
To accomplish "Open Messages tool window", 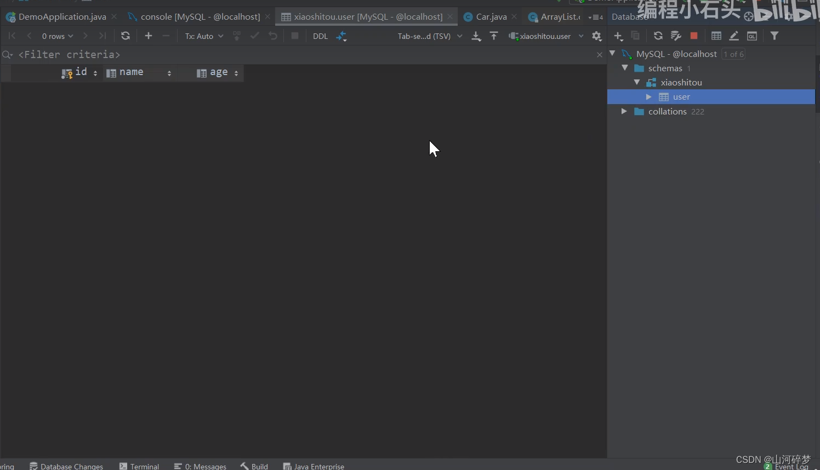I will tap(200, 466).
